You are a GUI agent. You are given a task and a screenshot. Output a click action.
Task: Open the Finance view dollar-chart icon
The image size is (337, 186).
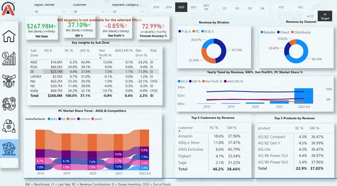coord(9,58)
